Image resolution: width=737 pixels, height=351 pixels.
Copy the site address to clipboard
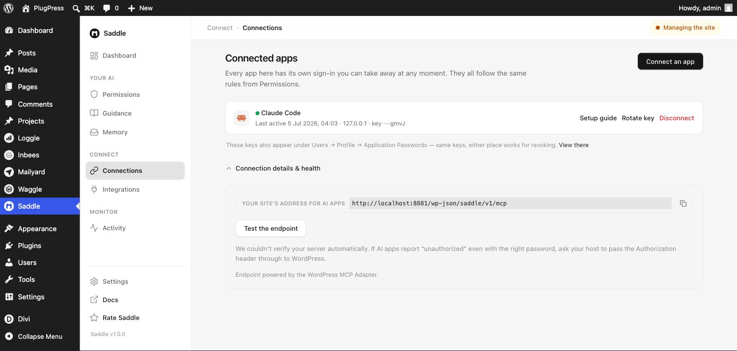(x=683, y=203)
